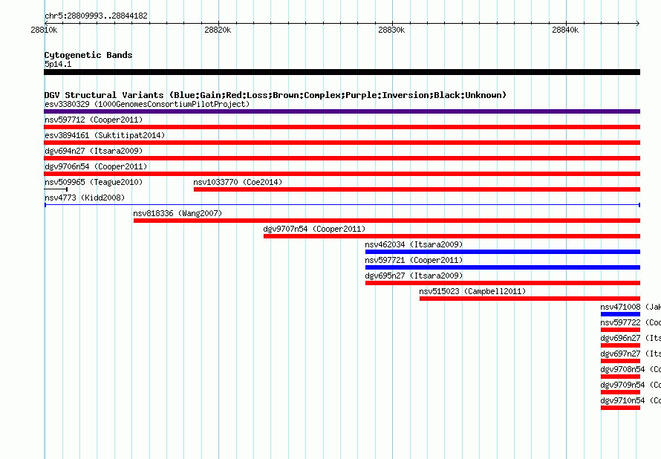Click the nsv597721 (Cooper2011) label
Screen dimensions: 661x459
point(414,260)
